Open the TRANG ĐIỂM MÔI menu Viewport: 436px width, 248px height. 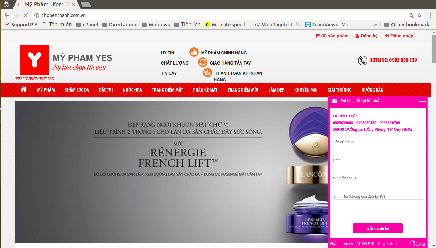(x=243, y=90)
